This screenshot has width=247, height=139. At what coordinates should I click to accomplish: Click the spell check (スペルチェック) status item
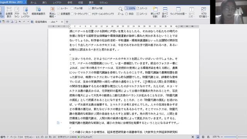coord(85,137)
